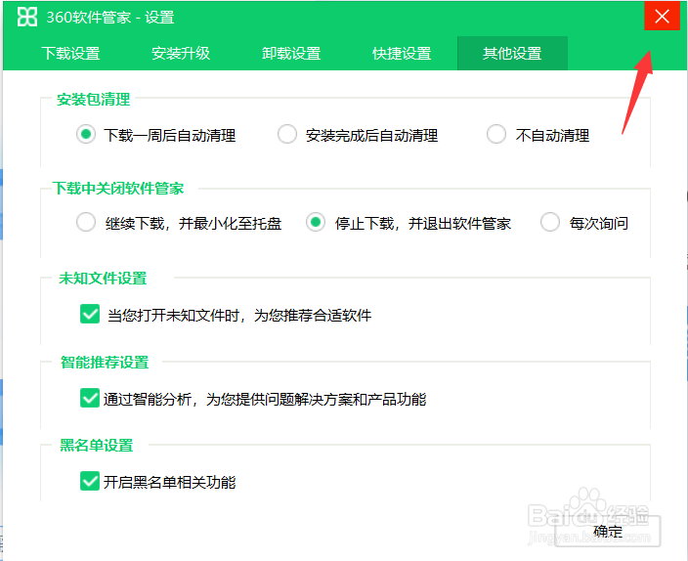
Task: Choose 安装完成后自动清理 radio button
Action: tap(287, 134)
